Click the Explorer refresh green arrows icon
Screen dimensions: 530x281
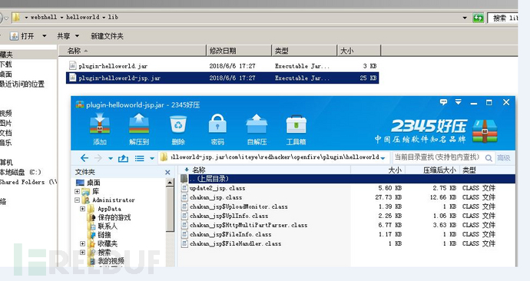[x=478, y=18]
